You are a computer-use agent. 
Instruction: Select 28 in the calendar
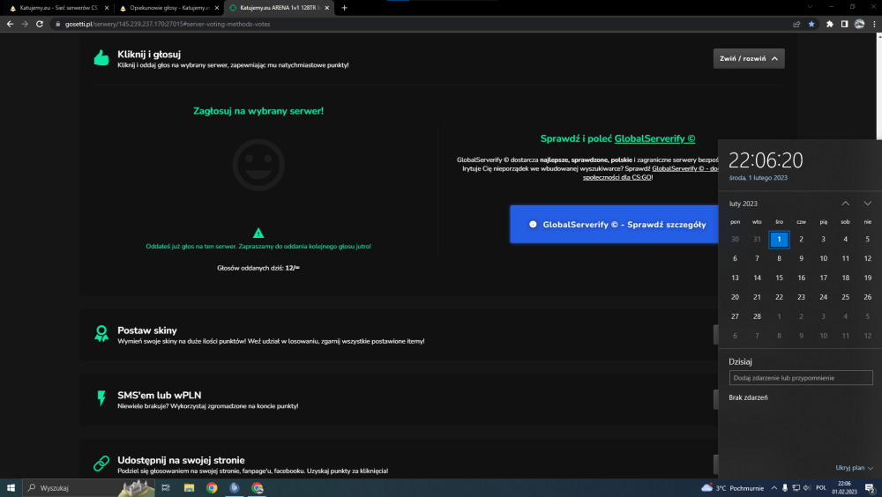click(757, 316)
